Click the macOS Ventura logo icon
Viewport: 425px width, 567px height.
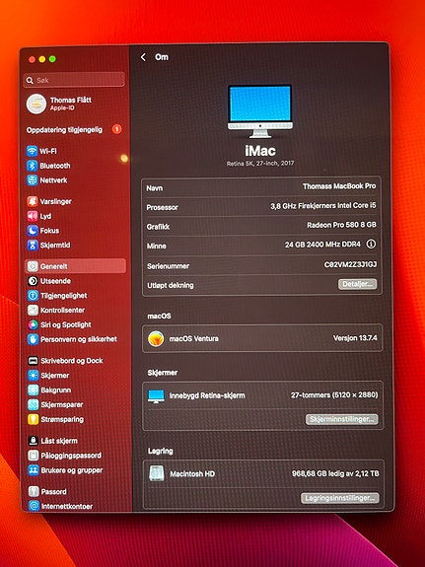tap(156, 339)
